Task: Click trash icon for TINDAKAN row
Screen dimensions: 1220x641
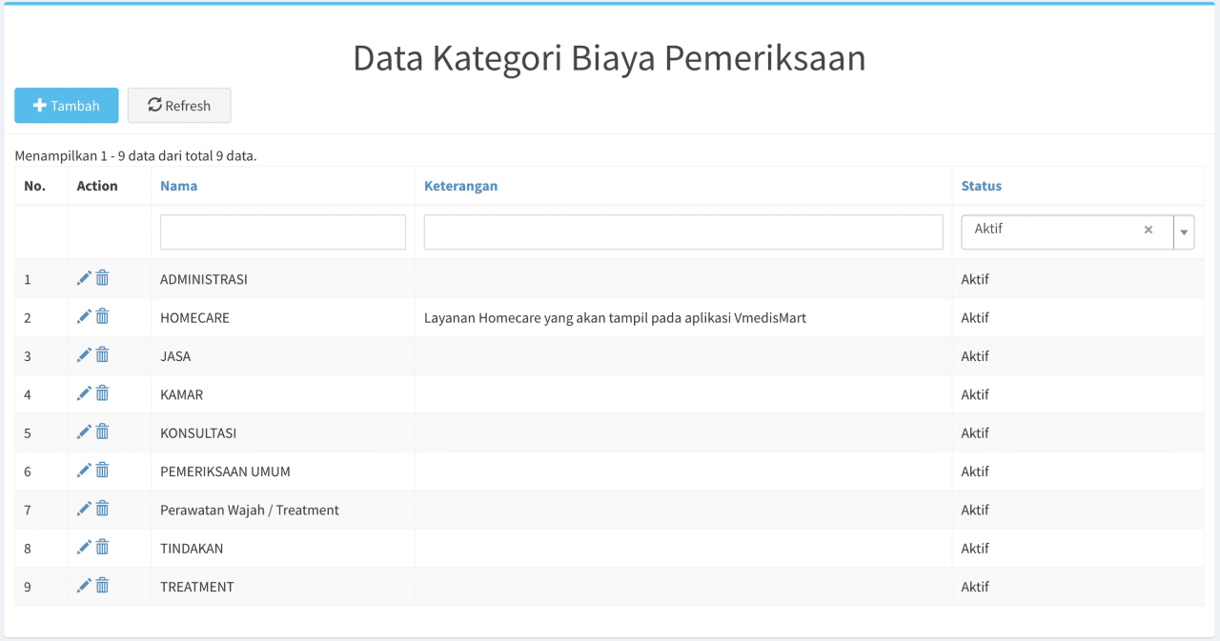Action: coord(102,547)
